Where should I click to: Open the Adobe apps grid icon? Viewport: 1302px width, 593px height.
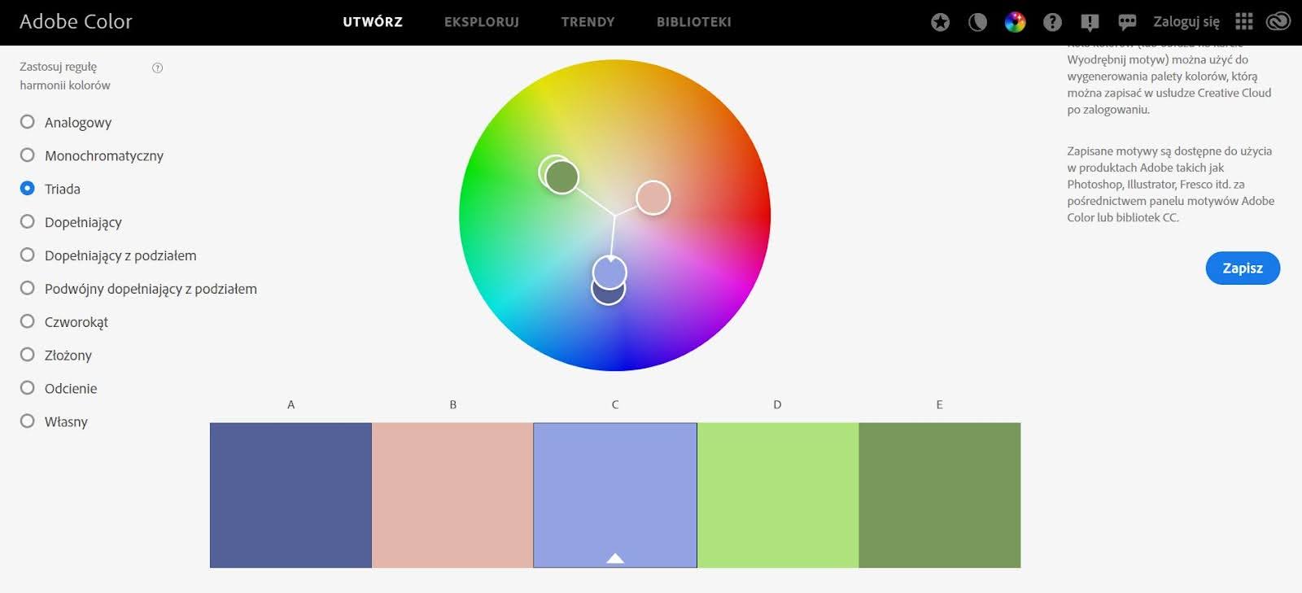click(x=1243, y=22)
